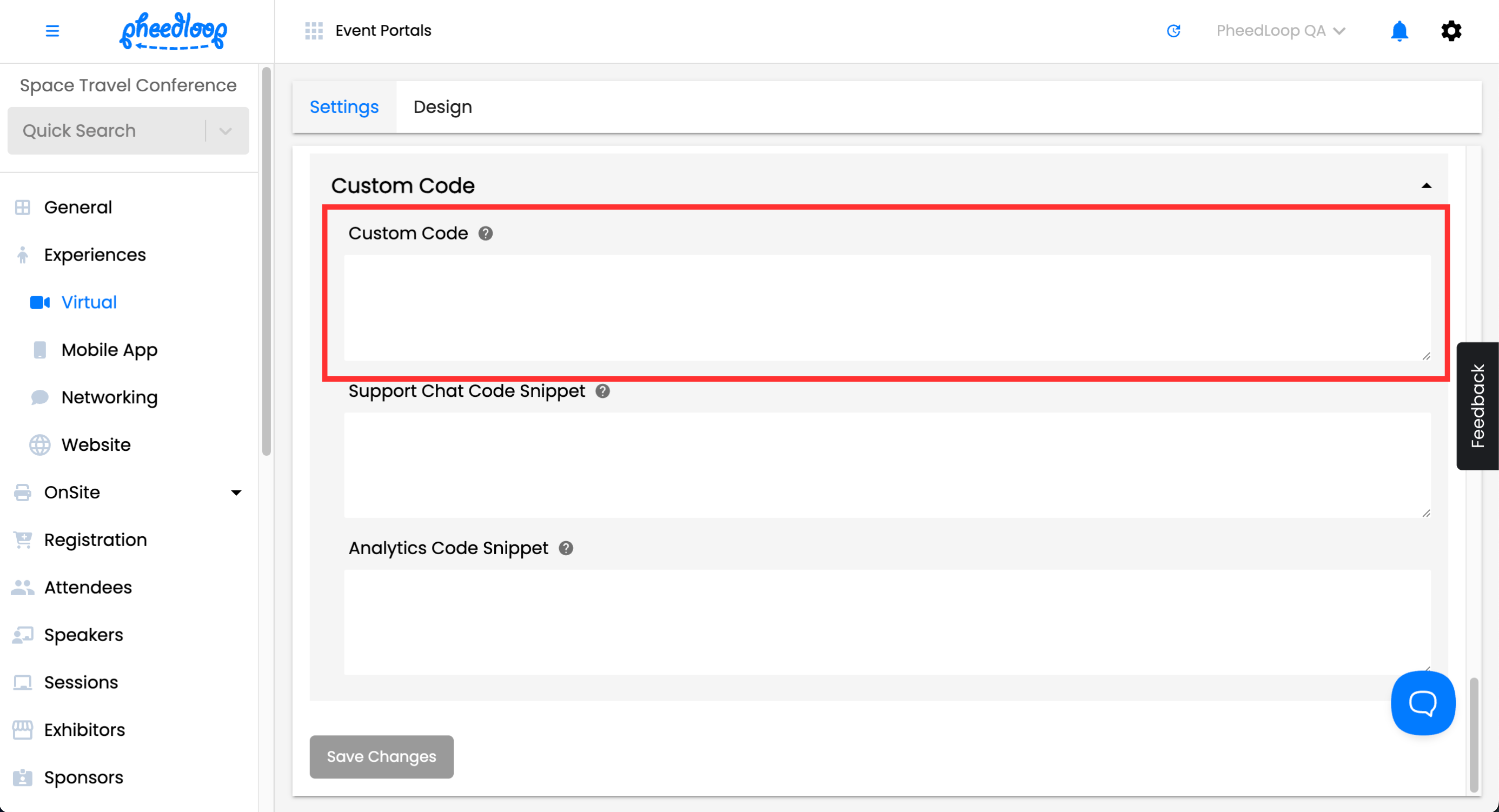Click into the Custom Code text area
The height and width of the screenshot is (812, 1499).
tap(887, 308)
